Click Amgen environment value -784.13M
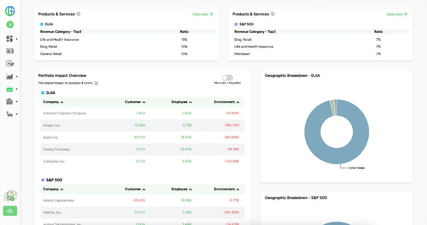 coord(231,126)
